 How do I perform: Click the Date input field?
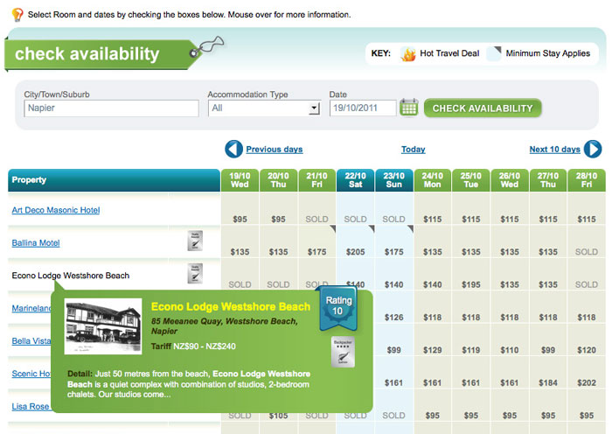[x=363, y=108]
